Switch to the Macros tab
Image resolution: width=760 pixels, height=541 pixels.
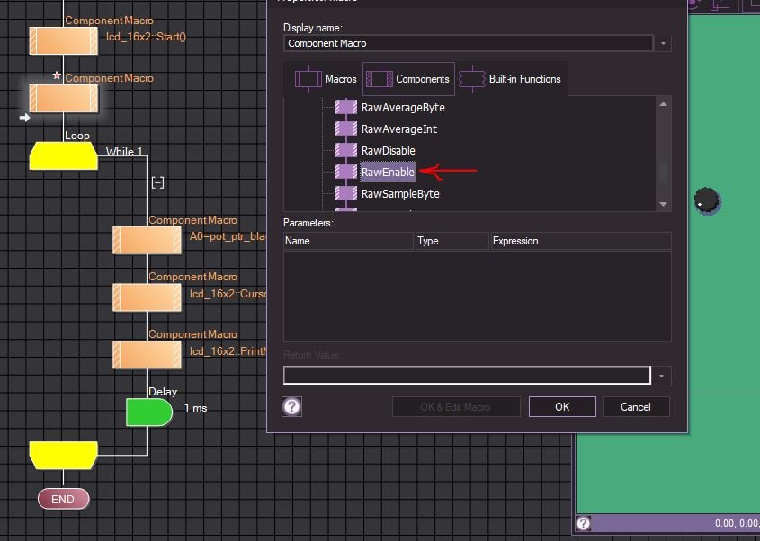(x=326, y=79)
